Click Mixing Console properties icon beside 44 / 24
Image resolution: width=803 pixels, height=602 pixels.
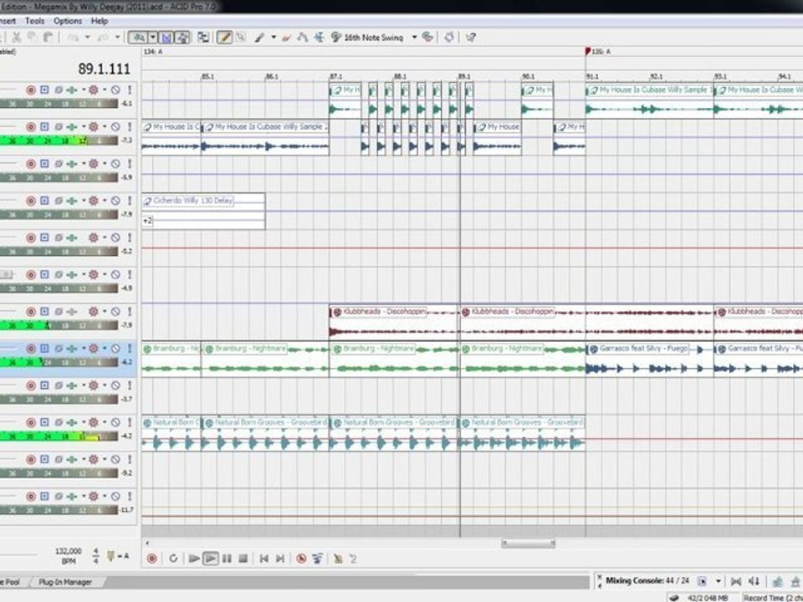click(702, 581)
